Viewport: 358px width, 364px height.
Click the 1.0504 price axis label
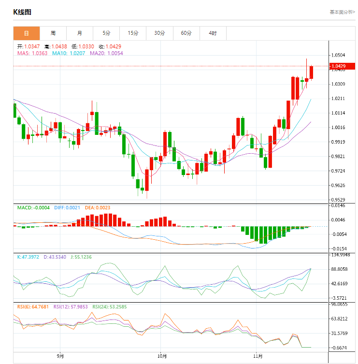338,55
